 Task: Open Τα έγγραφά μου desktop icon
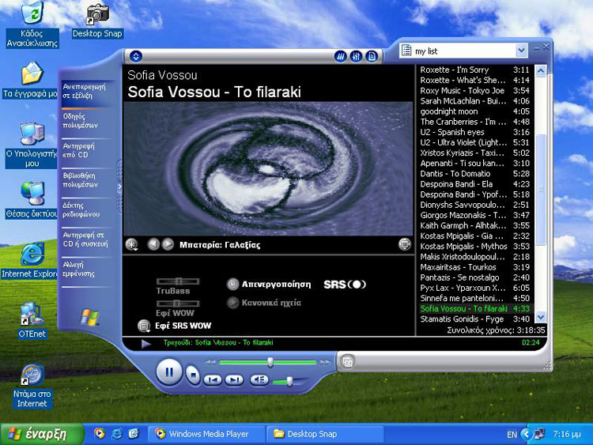point(30,81)
